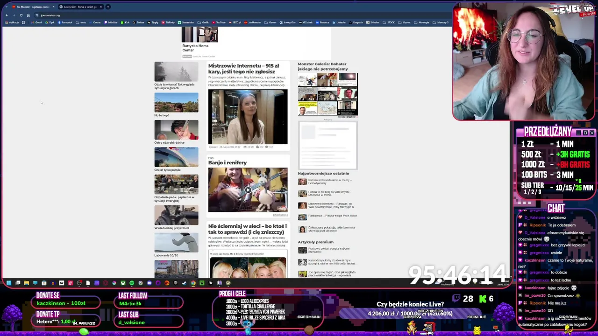598x336 pixels.
Task: Open the Facebook bookmark
Action: (65, 22)
